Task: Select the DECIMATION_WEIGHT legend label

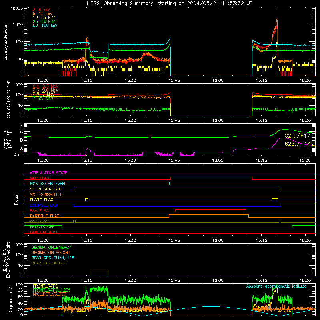Action: pyautogui.click(x=51, y=252)
